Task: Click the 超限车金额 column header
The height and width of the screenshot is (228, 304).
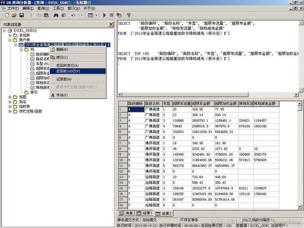Action: click(203, 104)
